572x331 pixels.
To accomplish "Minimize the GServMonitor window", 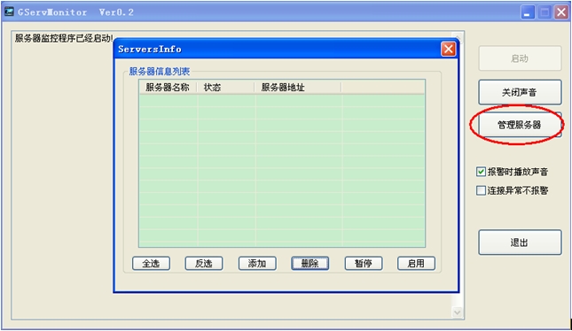I will click(x=528, y=12).
